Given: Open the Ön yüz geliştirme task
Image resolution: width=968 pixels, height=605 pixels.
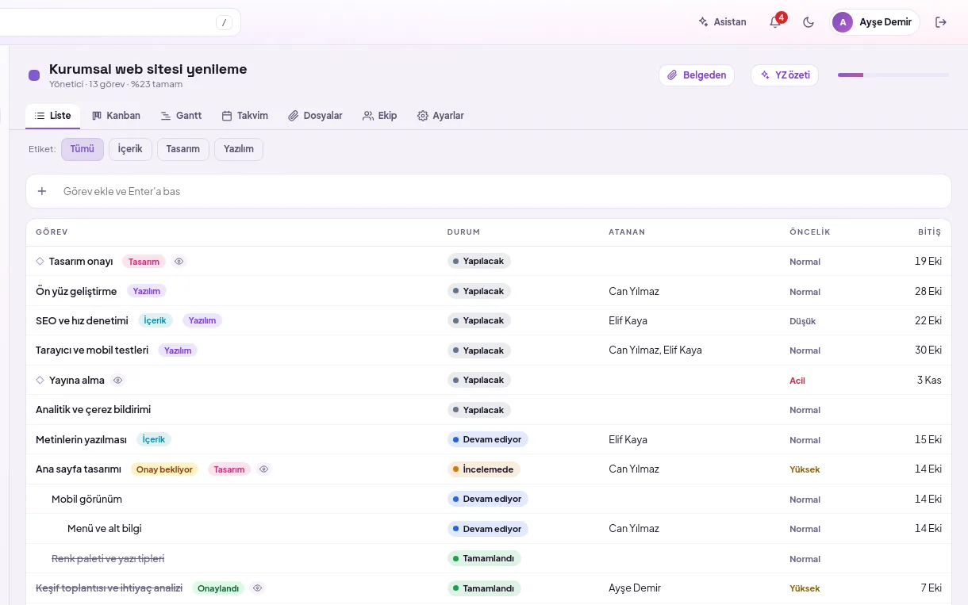Looking at the screenshot, I should [x=76, y=291].
